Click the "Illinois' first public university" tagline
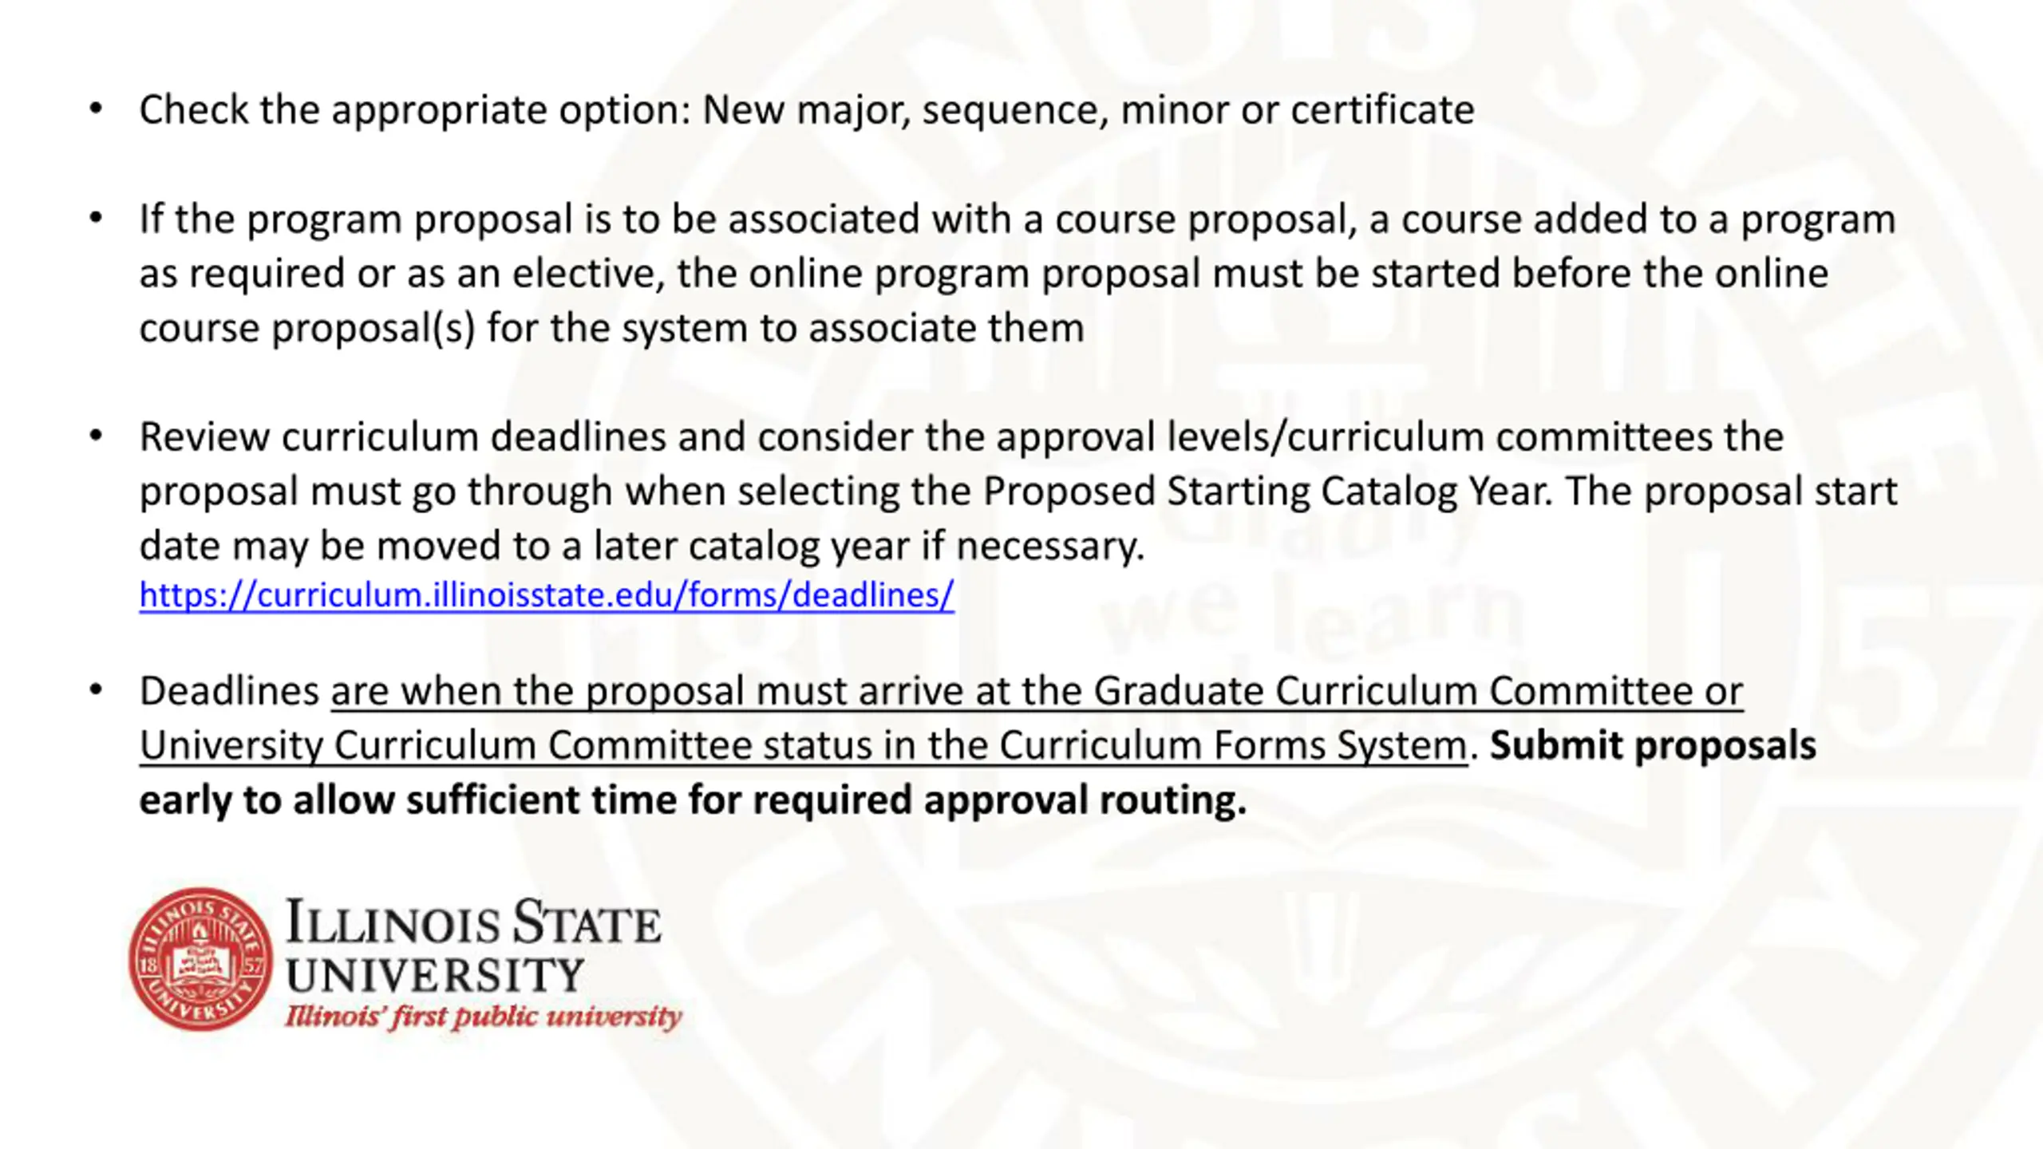 click(484, 1017)
